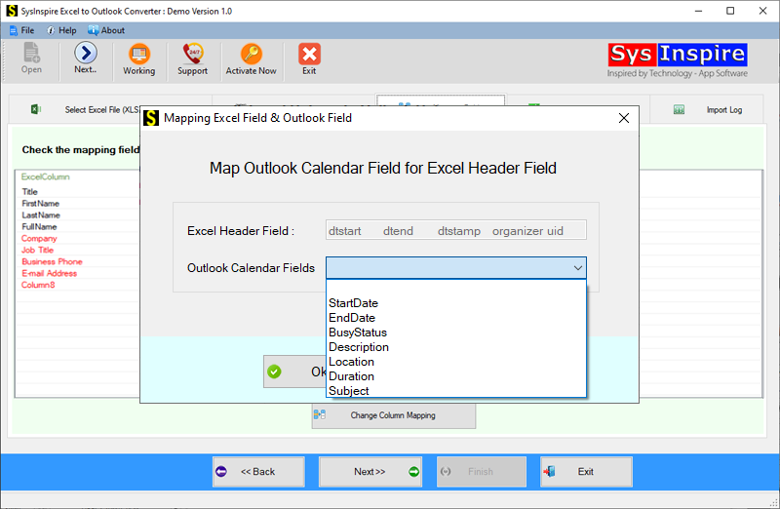Expand the Outlook Calendar Fields dropdown arrow
Screen dimensions: 780x509
[577, 268]
